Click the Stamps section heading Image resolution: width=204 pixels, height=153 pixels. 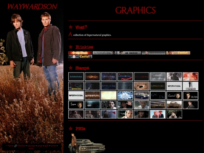click(82, 68)
